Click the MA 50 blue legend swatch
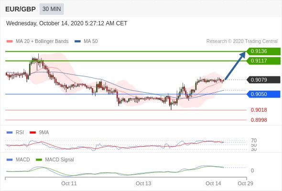This screenshot has height=191, width=282. [77, 42]
